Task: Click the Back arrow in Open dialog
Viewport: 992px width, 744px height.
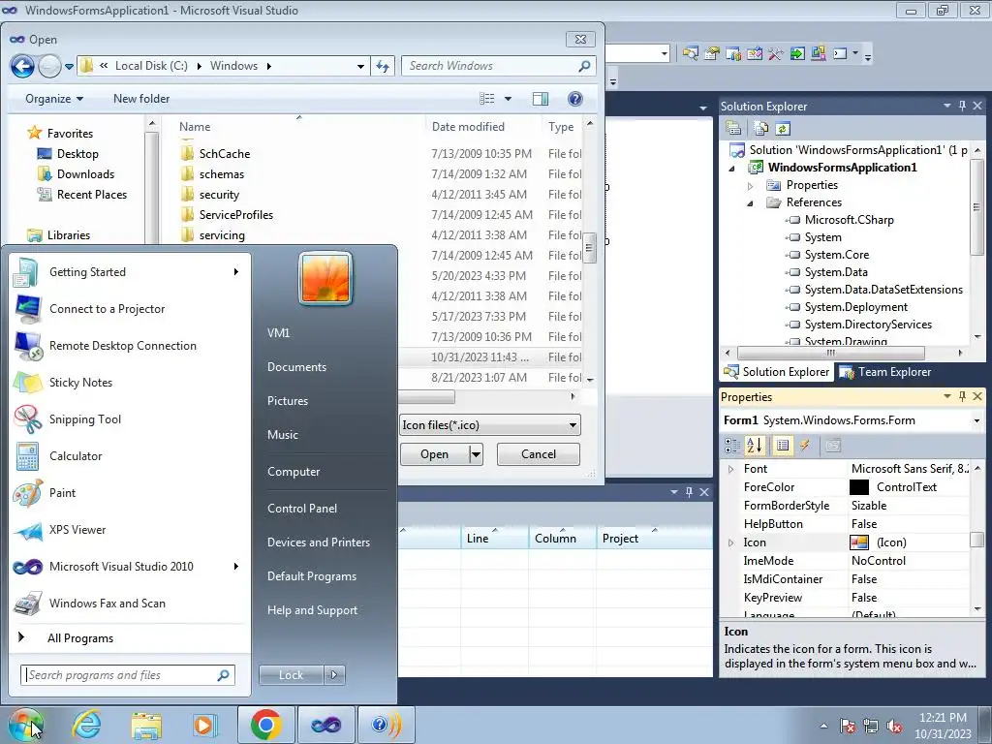Action: pyautogui.click(x=22, y=66)
